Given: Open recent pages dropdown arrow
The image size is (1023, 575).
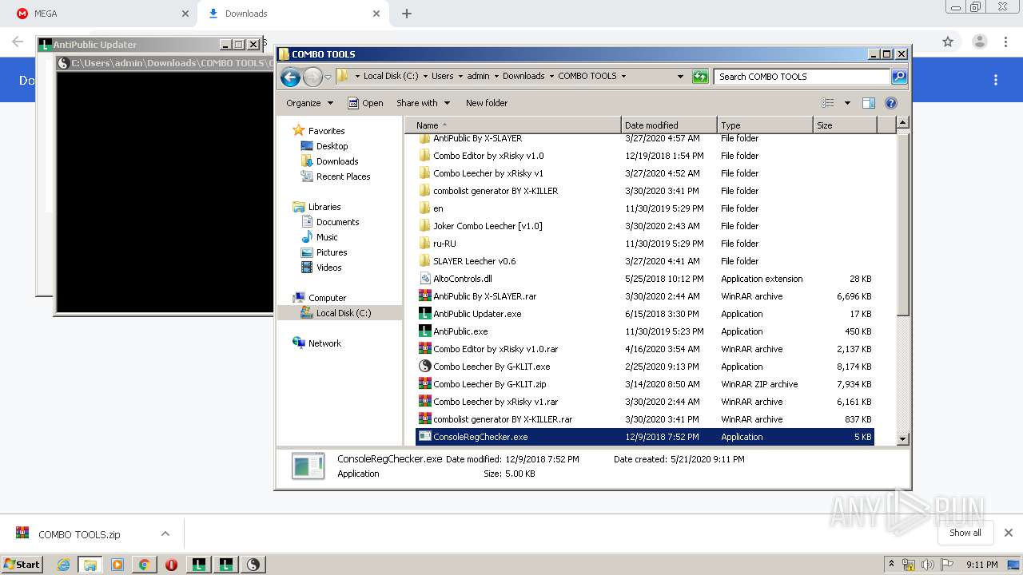Looking at the screenshot, I should tap(328, 77).
